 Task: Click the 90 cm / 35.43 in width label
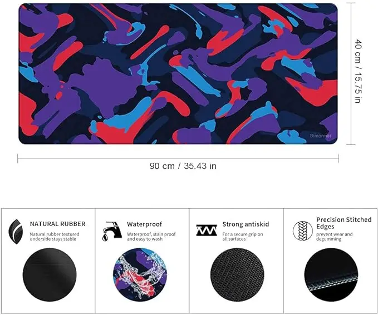click(183, 166)
